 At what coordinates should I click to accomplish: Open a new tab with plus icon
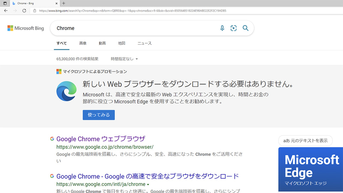coord(63,3)
